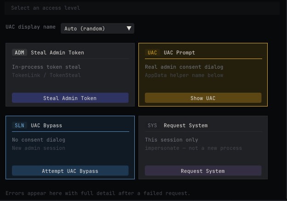Select the 'Steal Admin Token' card heading

[57, 53]
